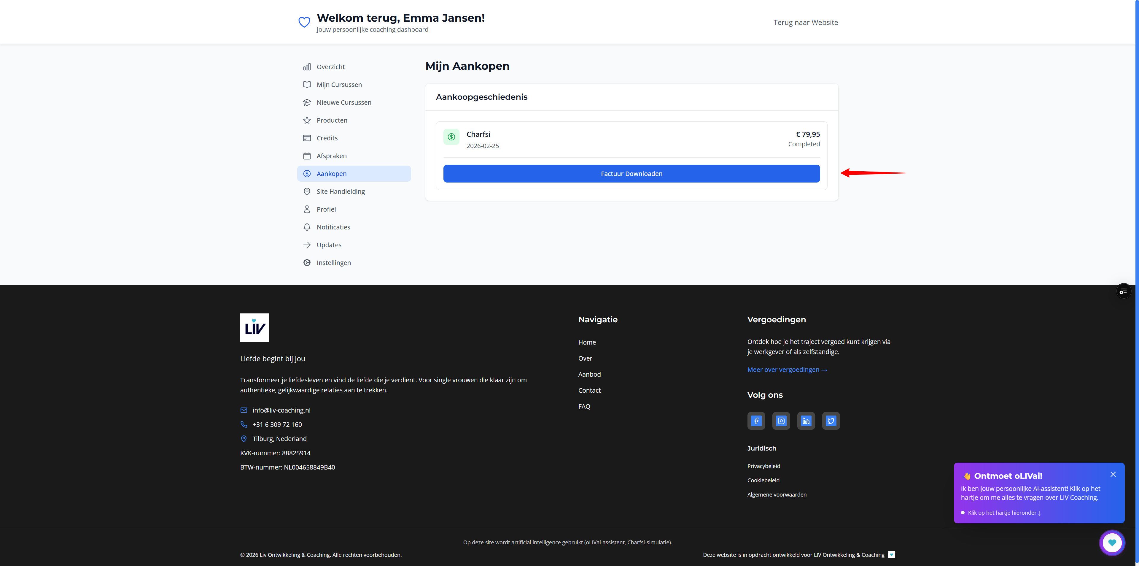Click the Notificaties bell icon
Viewport: 1139px width, 566px height.
(x=307, y=226)
